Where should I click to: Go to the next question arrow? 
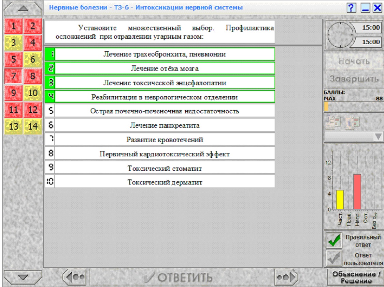(286, 277)
